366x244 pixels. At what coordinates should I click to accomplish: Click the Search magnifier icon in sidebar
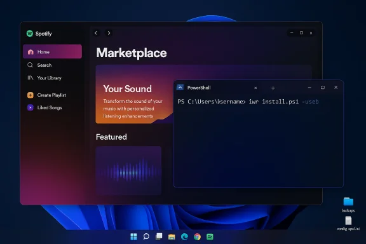tap(30, 65)
